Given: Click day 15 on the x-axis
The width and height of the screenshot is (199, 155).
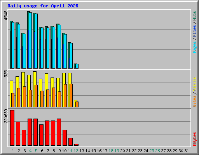Looking at the screenshot, I should 93,151.
